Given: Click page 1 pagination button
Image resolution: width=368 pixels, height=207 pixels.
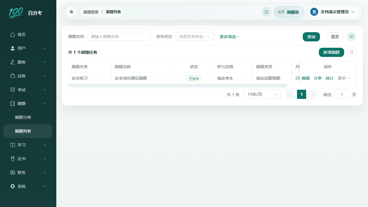Looking at the screenshot, I should [x=302, y=94].
